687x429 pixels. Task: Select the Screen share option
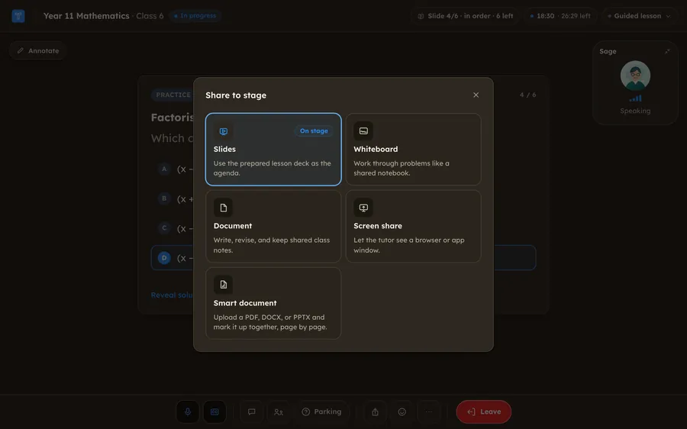tap(413, 226)
